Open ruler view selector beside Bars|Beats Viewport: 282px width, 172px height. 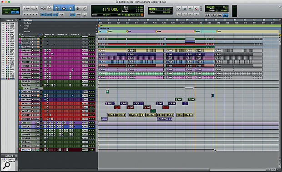point(20,20)
